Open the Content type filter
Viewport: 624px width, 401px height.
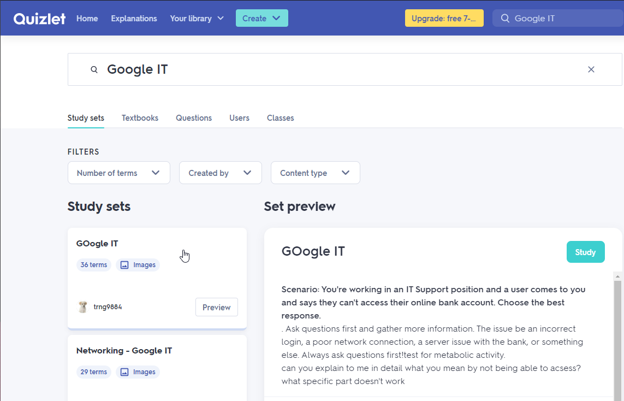[x=315, y=173]
